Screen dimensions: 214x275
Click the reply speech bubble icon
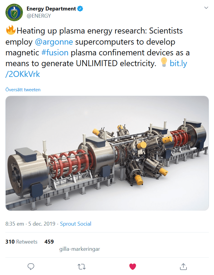(x=31, y=266)
